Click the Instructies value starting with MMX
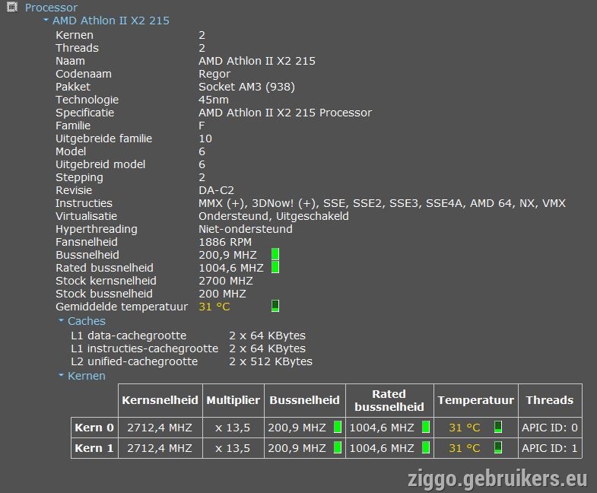The height and width of the screenshot is (493, 597). click(382, 203)
